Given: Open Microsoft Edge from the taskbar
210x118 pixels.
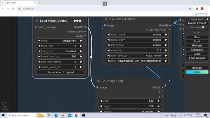Looking at the screenshot, I should pyautogui.click(x=56, y=115).
